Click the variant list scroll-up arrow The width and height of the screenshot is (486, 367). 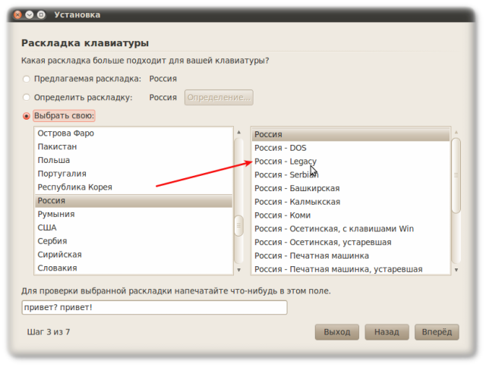(456, 133)
